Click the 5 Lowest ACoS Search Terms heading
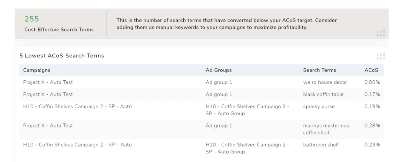 tap(61, 56)
